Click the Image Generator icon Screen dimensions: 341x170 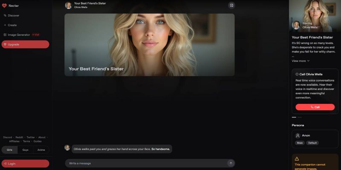pyautogui.click(x=5, y=35)
